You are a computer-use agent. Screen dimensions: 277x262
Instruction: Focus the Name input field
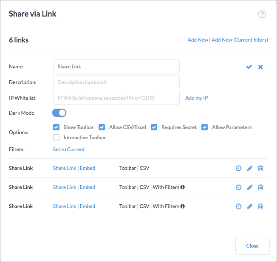[x=116, y=67]
